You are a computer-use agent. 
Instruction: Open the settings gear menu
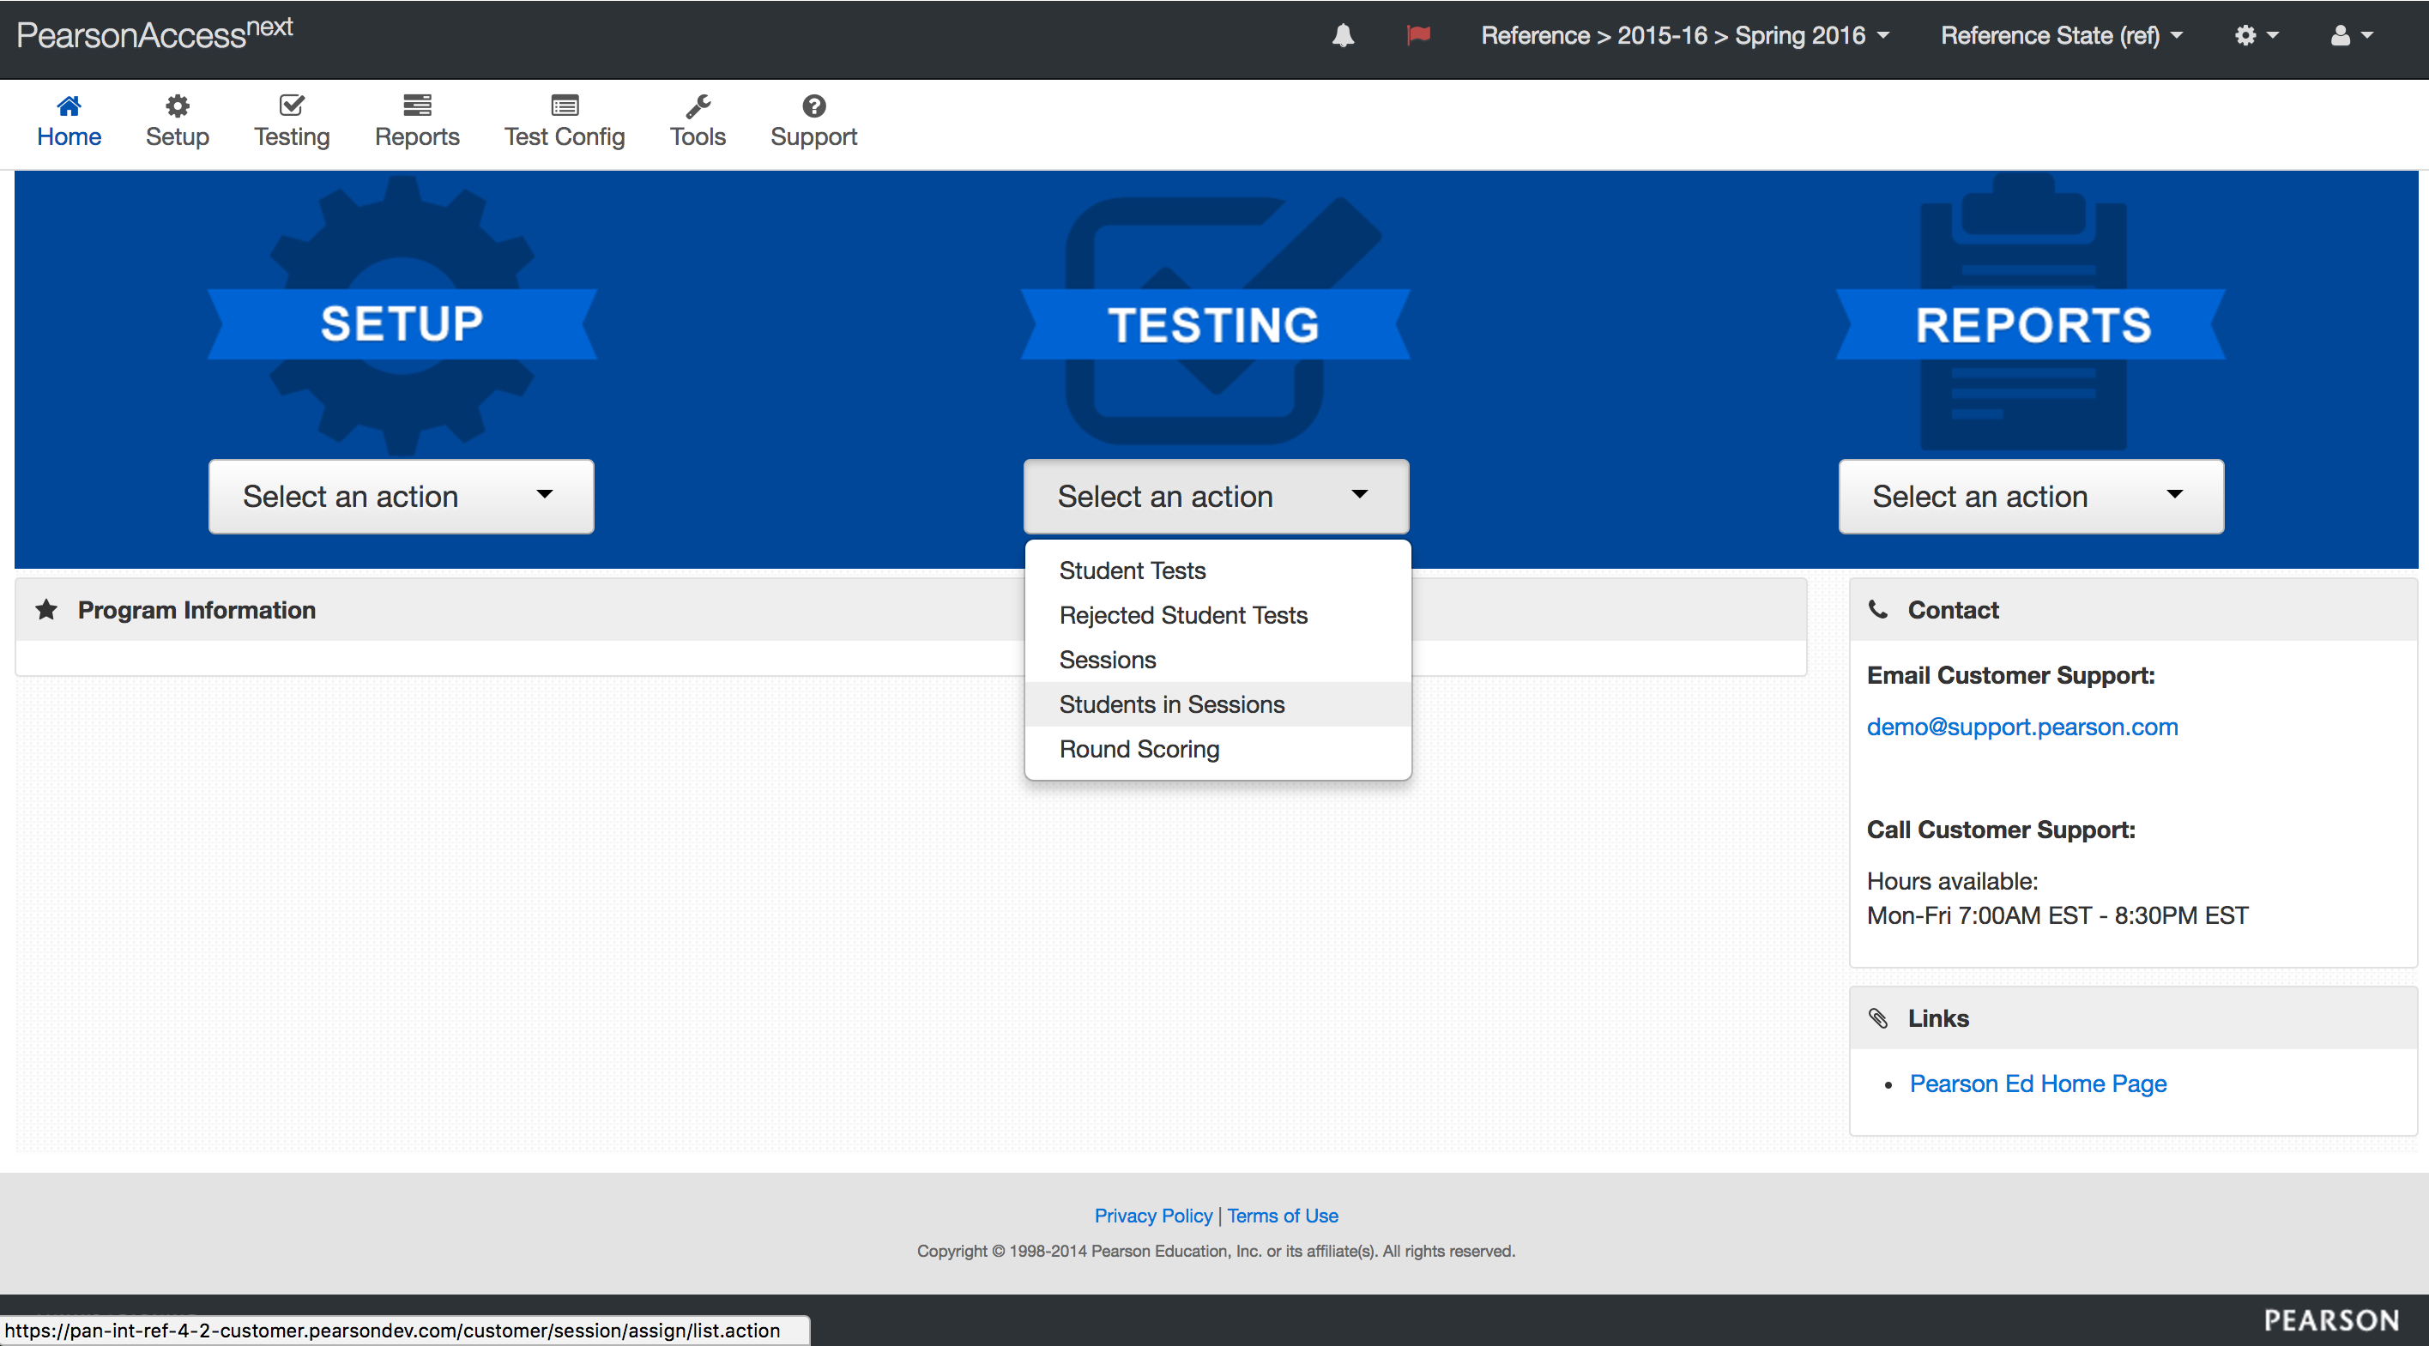(x=2256, y=36)
